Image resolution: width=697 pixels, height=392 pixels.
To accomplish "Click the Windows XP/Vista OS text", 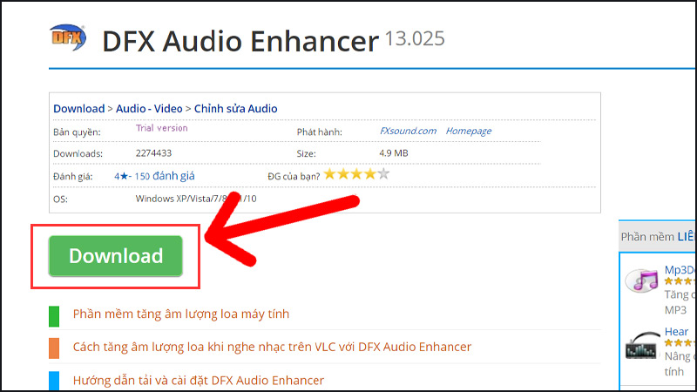I will 196,199.
